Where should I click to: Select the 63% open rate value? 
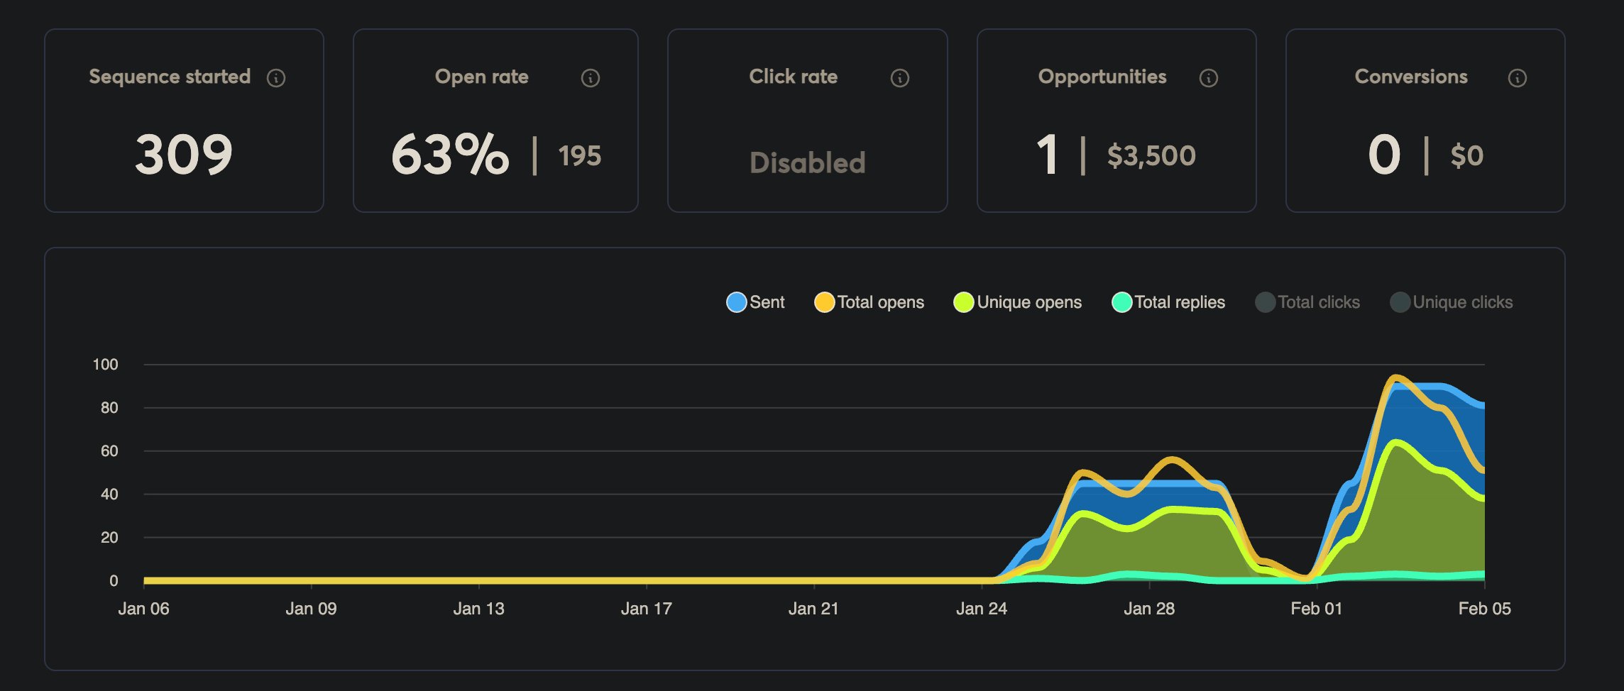pos(450,155)
